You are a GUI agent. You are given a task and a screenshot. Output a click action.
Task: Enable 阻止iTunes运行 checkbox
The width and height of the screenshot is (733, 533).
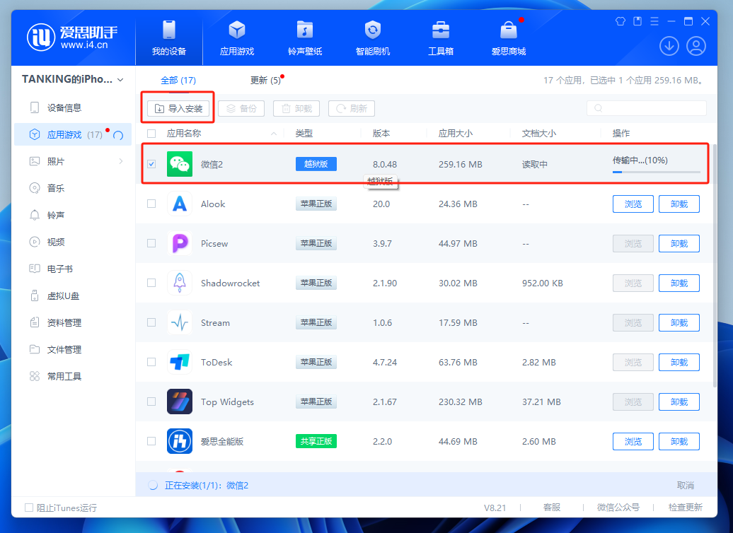pyautogui.click(x=29, y=508)
